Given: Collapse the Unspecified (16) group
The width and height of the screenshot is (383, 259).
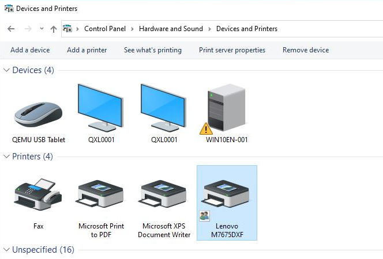Looking at the screenshot, I should click(6, 250).
